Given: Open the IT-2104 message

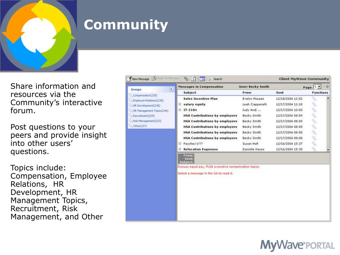Looking at the screenshot, I should click(x=190, y=110).
